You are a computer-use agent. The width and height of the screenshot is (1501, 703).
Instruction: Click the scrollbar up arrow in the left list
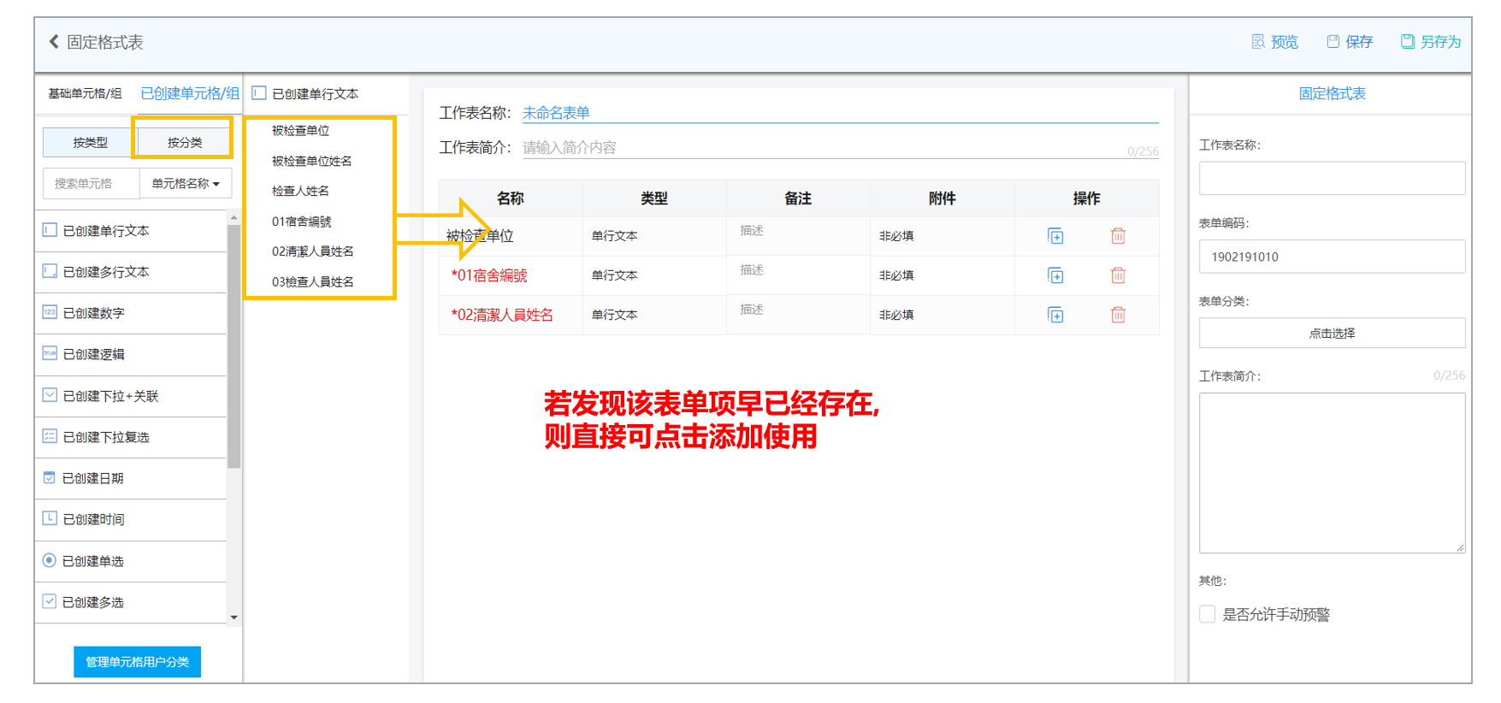233,218
